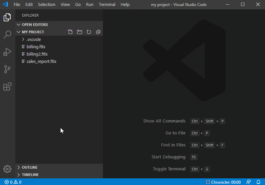Open notifications bell in status bar
Screen dimensions: 265x185
(258, 182)
